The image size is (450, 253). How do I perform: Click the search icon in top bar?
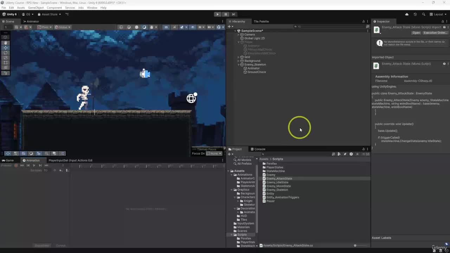tap(423, 14)
